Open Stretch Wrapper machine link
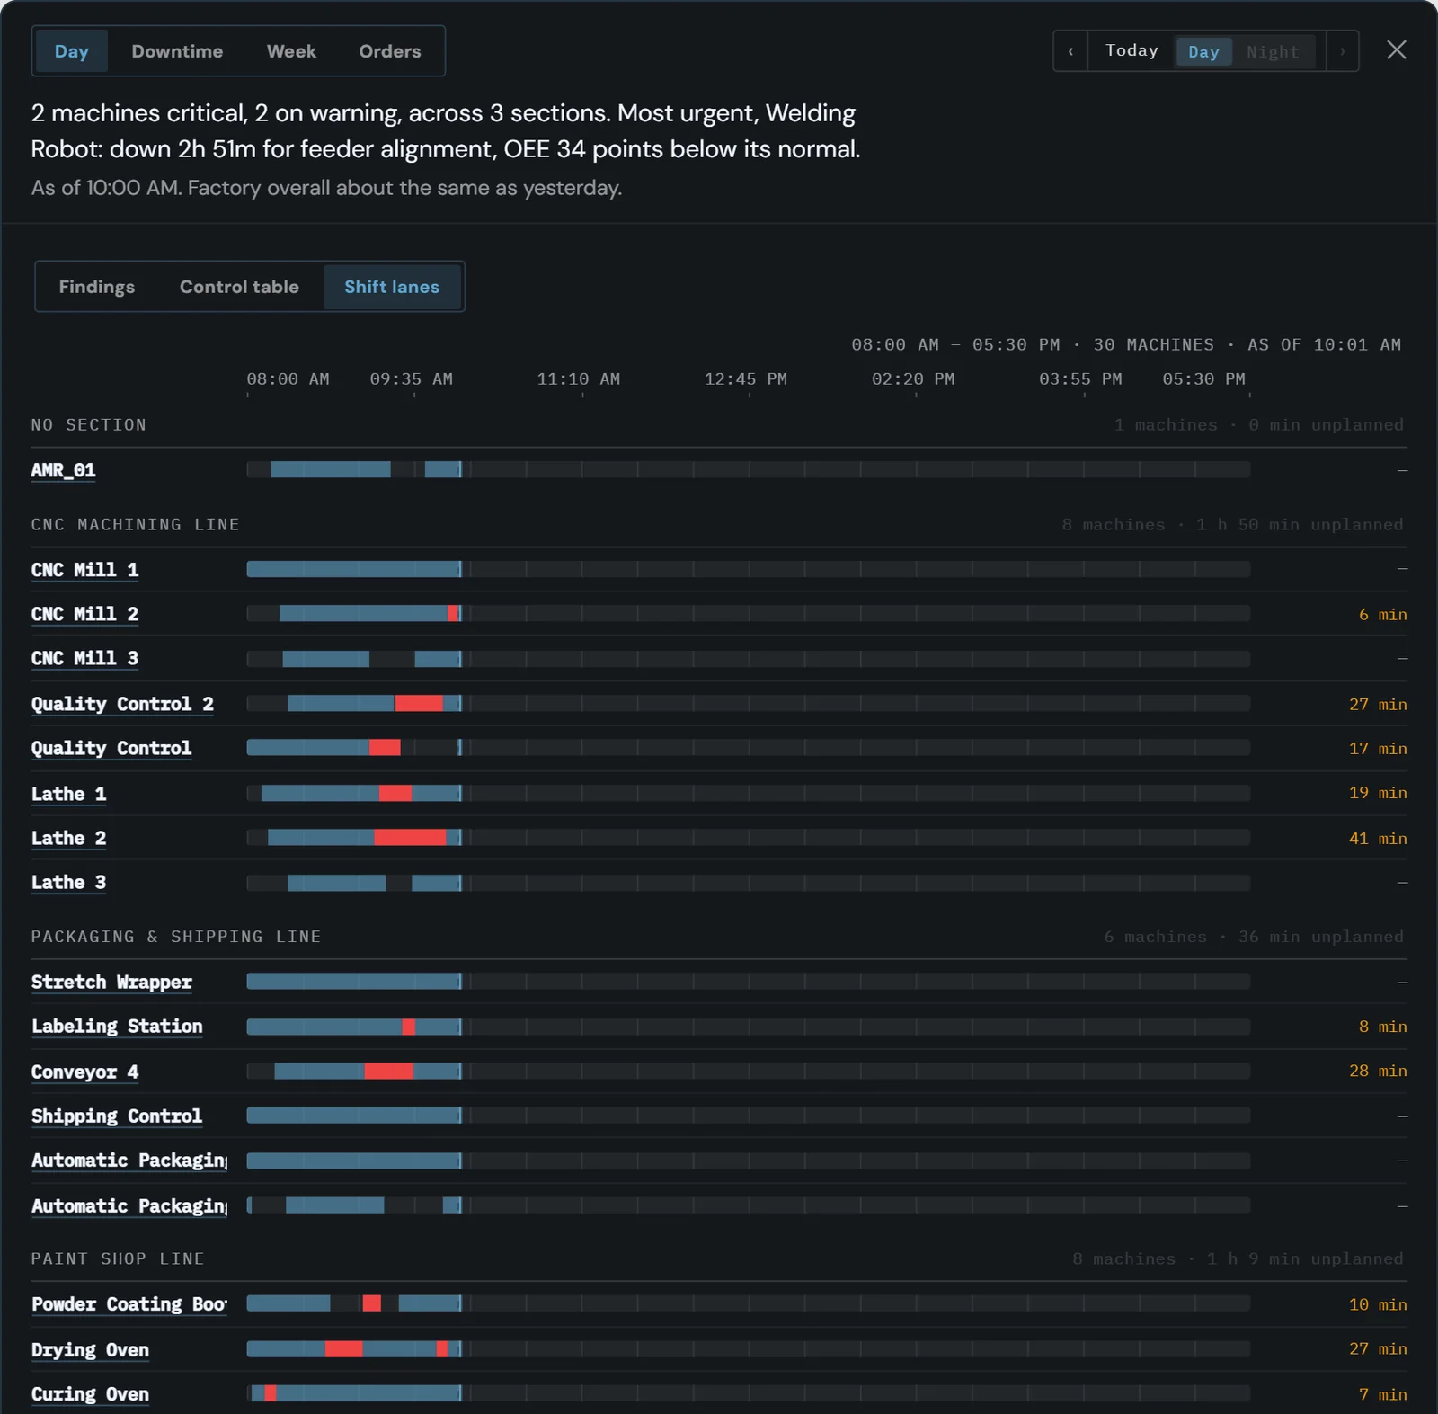The image size is (1438, 1414). point(111,982)
